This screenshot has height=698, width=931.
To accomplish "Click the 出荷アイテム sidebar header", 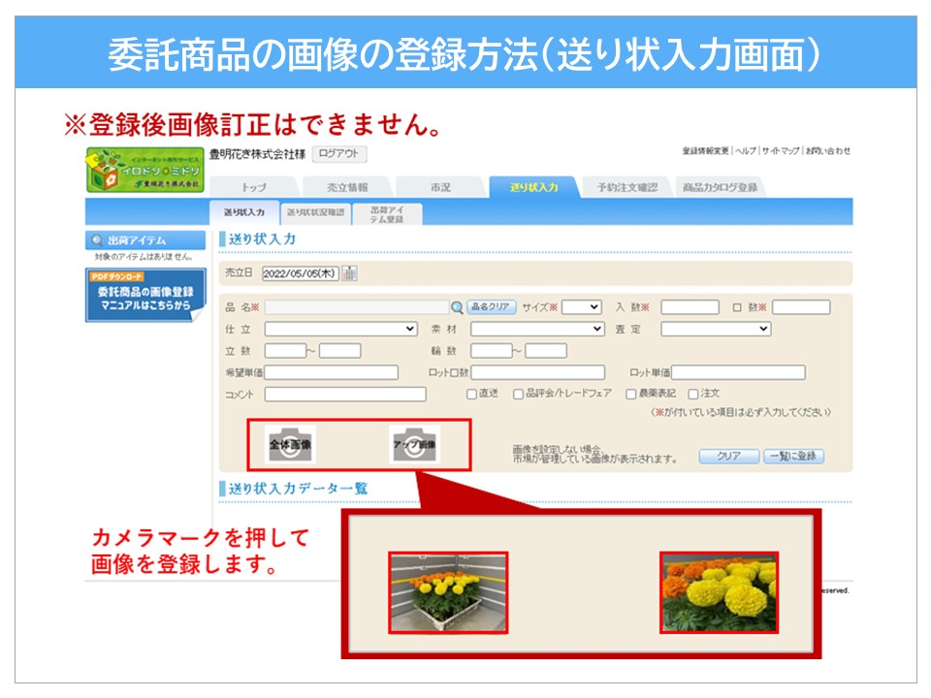I will (144, 240).
